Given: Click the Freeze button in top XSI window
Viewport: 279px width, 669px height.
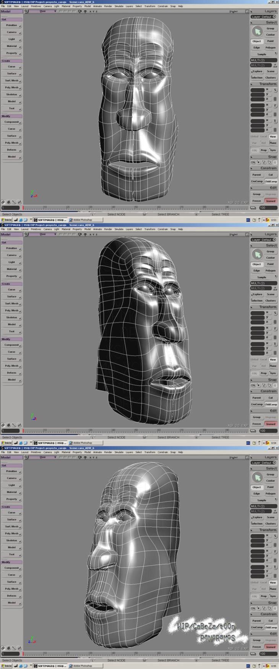Looking at the screenshot, I should coord(257,201).
